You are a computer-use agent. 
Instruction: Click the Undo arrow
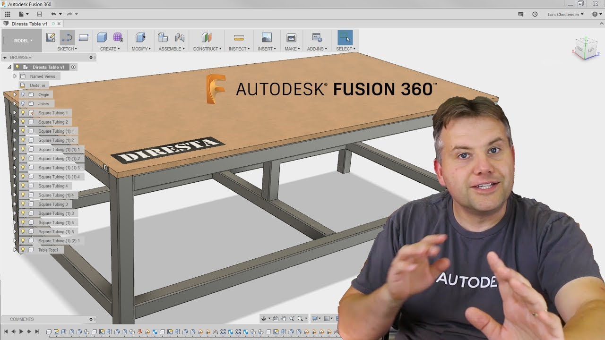53,14
